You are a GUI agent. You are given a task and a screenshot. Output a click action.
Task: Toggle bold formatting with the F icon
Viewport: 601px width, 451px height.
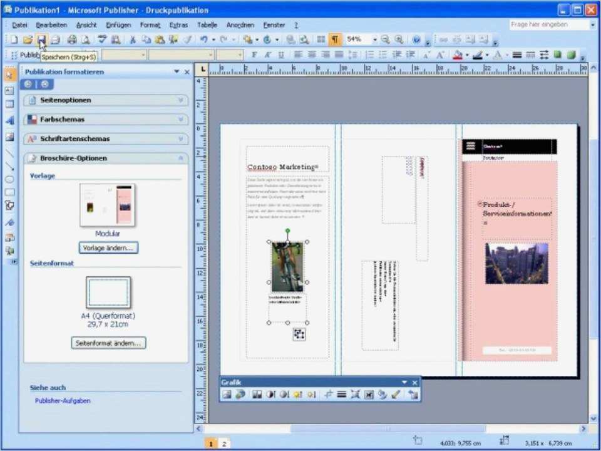(255, 54)
